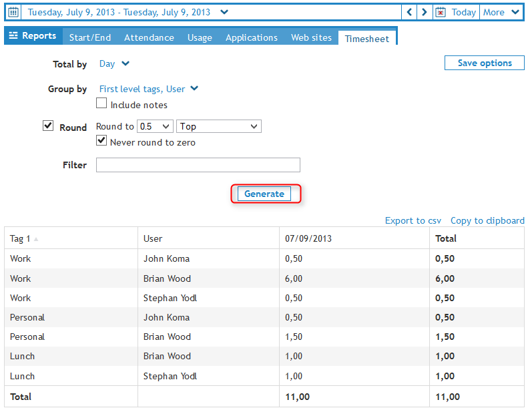The height and width of the screenshot is (410, 530).
Task: Go to the previous day arrow
Action: [410, 12]
